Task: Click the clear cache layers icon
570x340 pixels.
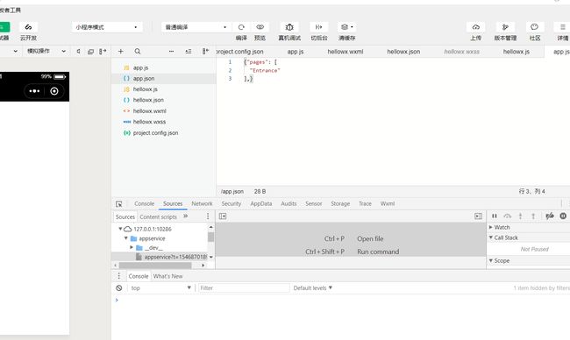Action: 346,27
